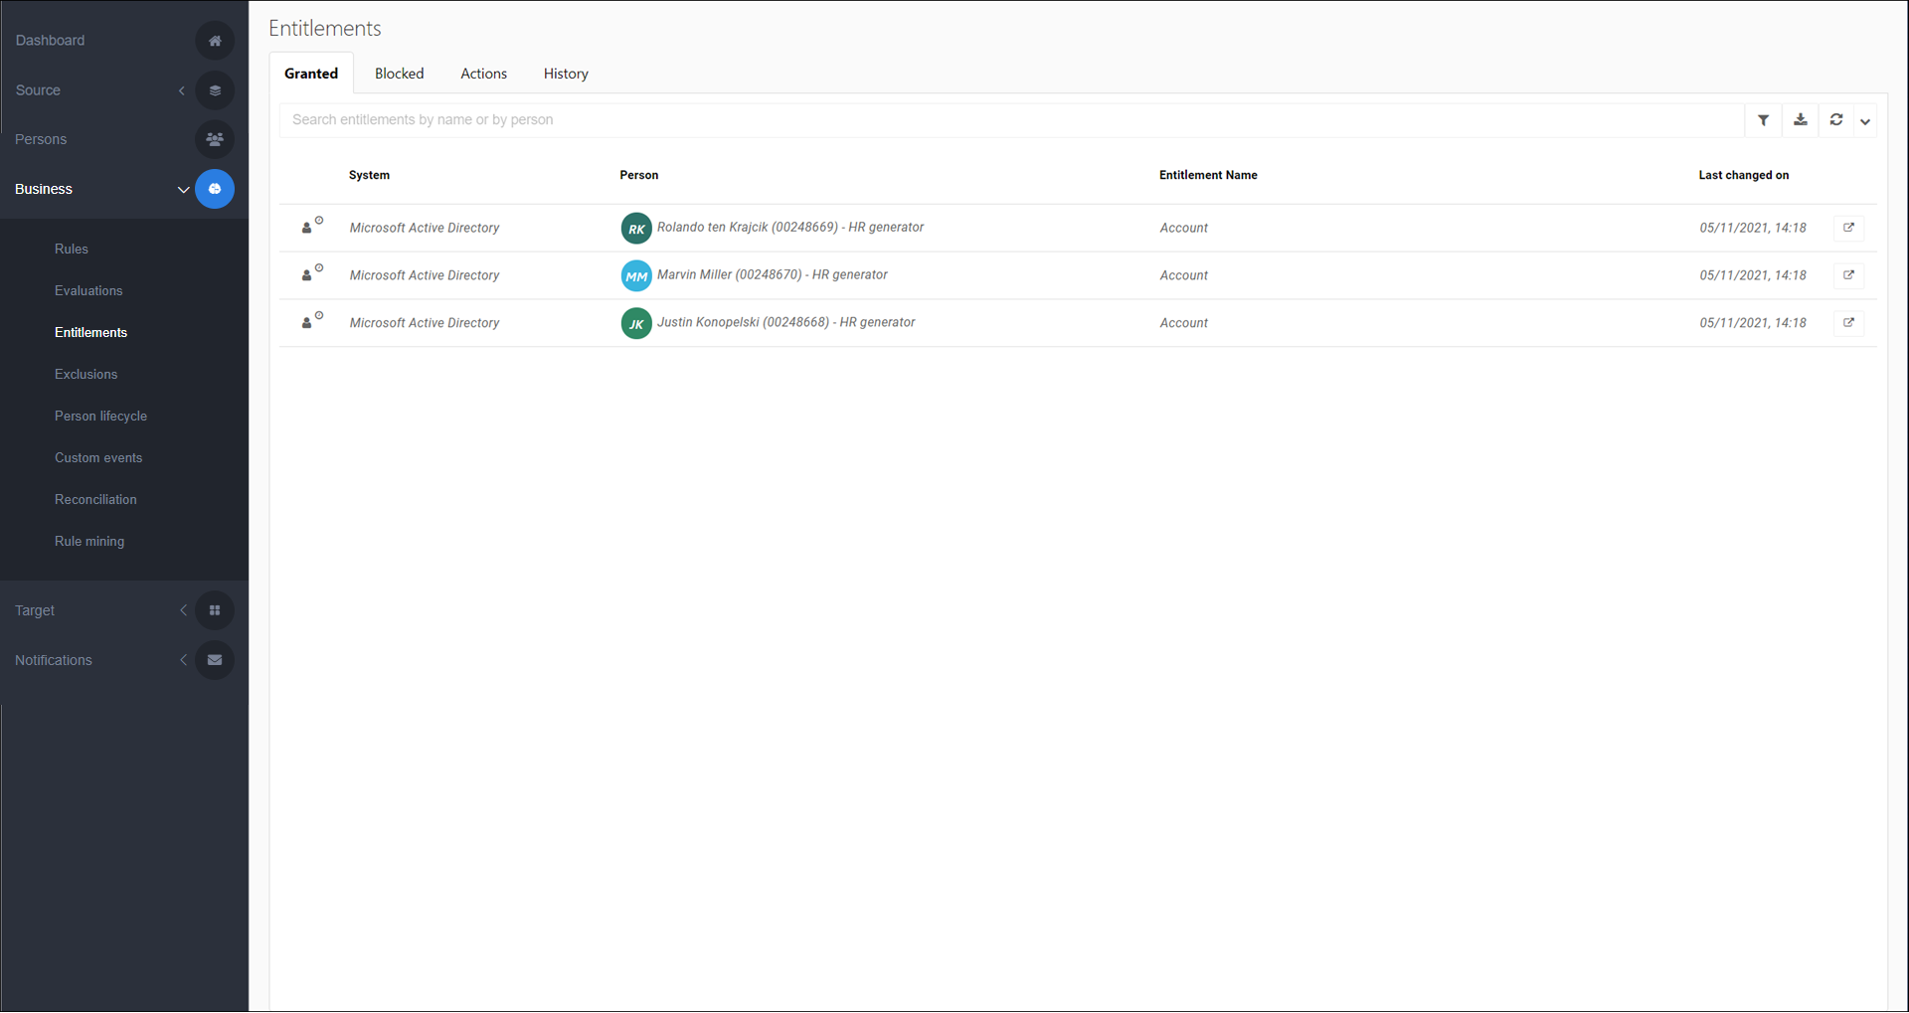Viewport: 1909px width, 1013px height.
Task: Switch to the History tab
Action: [x=566, y=74]
